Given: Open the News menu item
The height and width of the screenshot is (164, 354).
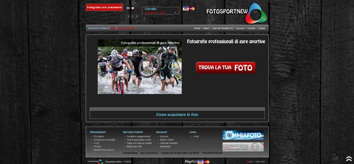Looking at the screenshot, I should point(206,28).
